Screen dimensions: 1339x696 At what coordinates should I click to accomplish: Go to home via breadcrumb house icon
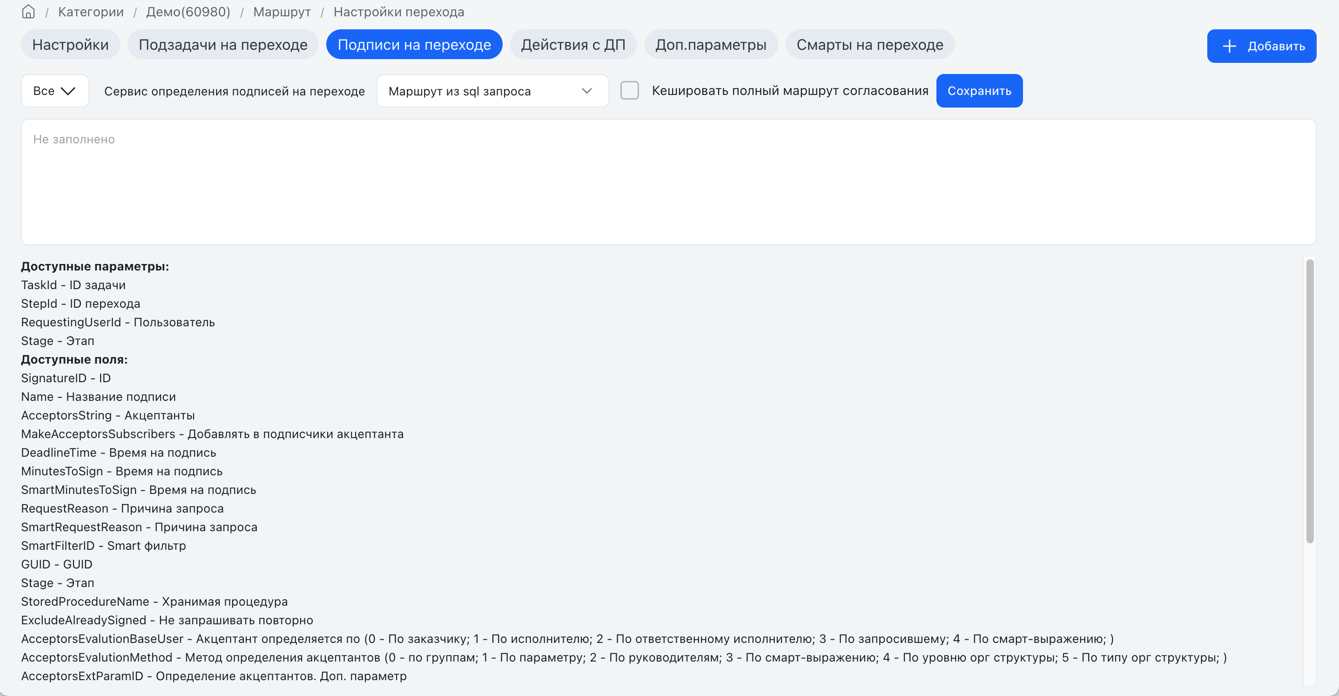[x=28, y=12]
